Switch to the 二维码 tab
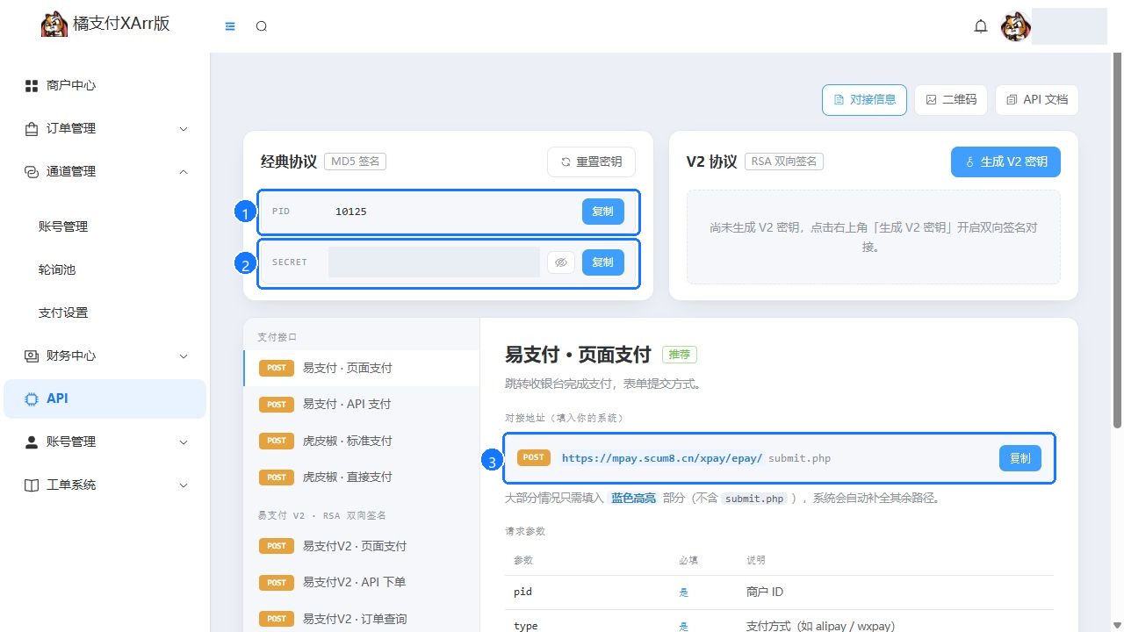 pos(951,100)
